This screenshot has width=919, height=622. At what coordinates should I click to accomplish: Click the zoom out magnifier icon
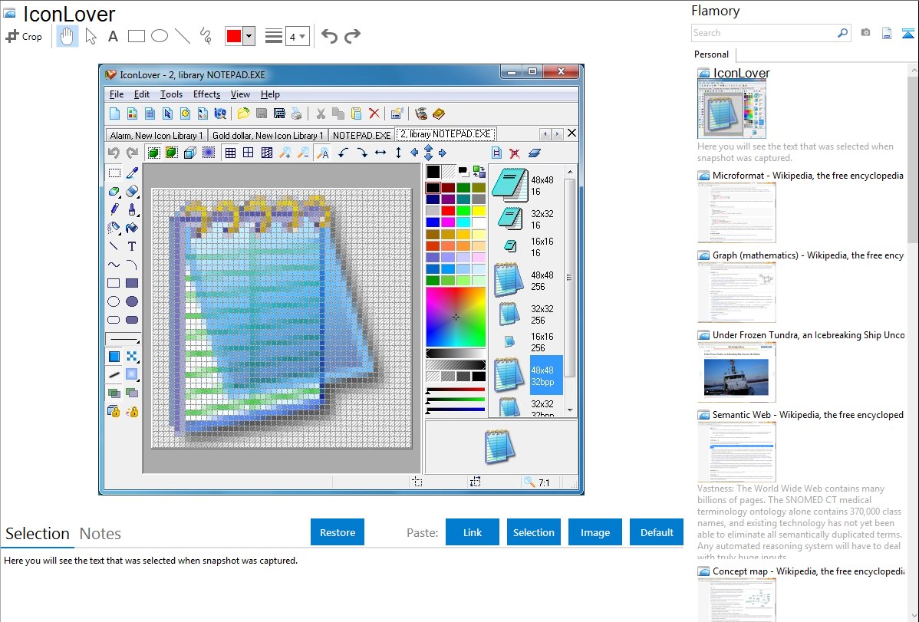point(304,153)
